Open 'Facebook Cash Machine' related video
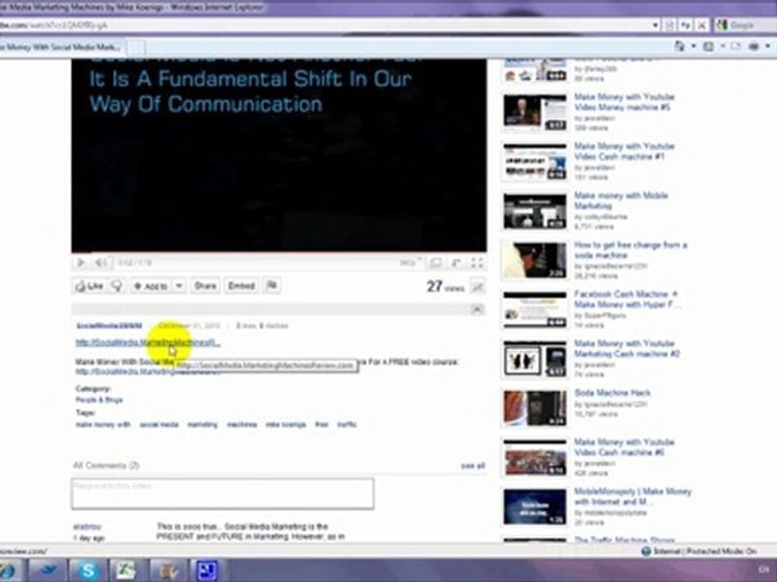Image resolution: width=777 pixels, height=582 pixels. click(627, 299)
